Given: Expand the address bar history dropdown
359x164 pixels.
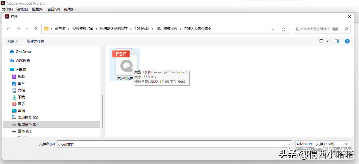Looking at the screenshot, I should click(273, 29).
